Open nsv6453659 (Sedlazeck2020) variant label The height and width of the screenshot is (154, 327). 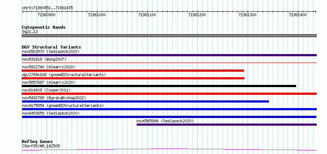tap(51, 113)
